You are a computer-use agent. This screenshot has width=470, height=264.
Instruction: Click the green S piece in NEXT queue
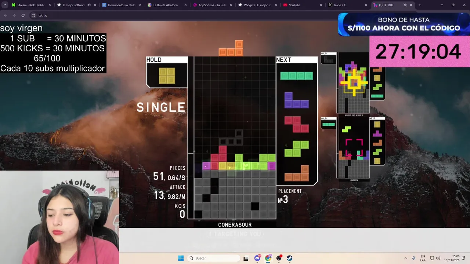(297, 149)
